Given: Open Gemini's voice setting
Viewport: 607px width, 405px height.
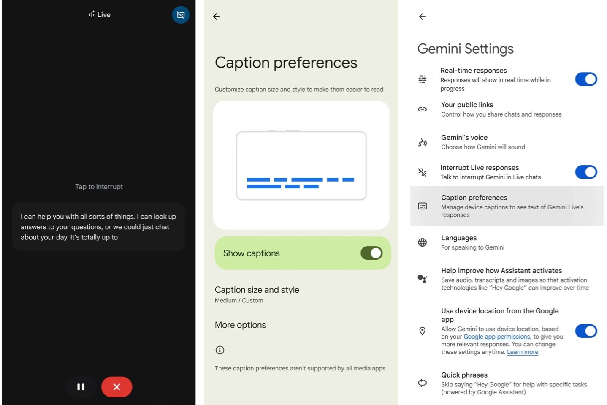Looking at the screenshot, I should coord(507,142).
